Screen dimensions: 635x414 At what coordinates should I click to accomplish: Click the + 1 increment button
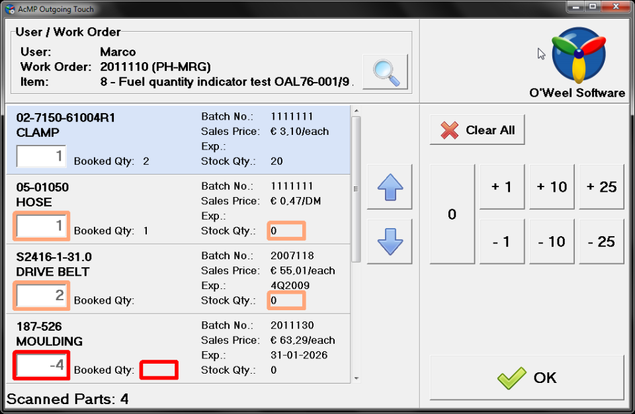coord(501,186)
